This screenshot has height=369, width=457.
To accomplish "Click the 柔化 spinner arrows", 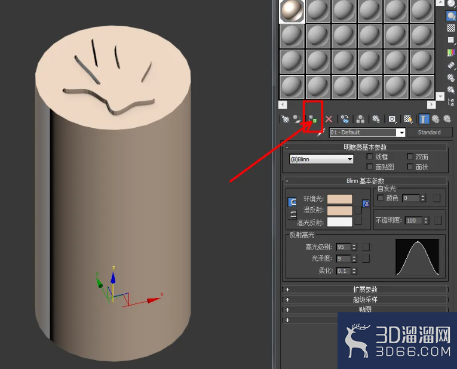I will point(354,270).
